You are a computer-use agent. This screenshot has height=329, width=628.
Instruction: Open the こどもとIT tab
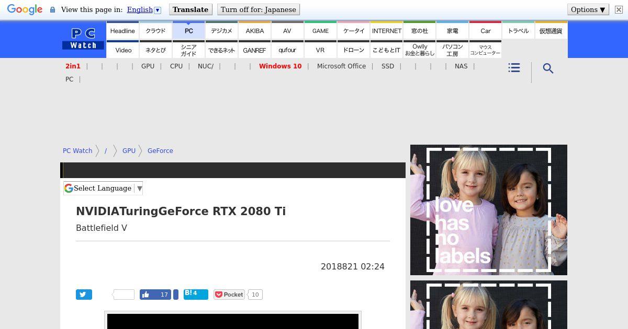point(386,50)
